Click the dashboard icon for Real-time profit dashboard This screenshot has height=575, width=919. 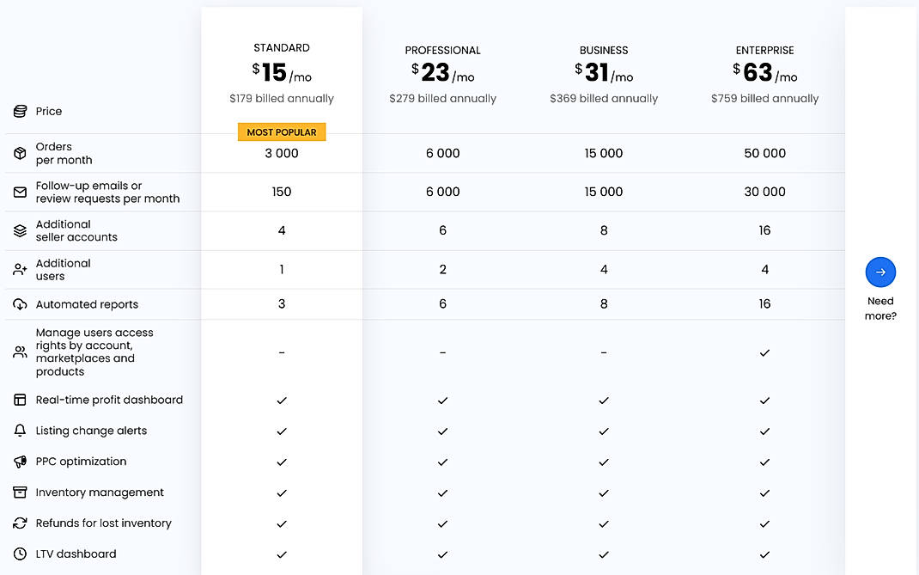[x=19, y=399]
